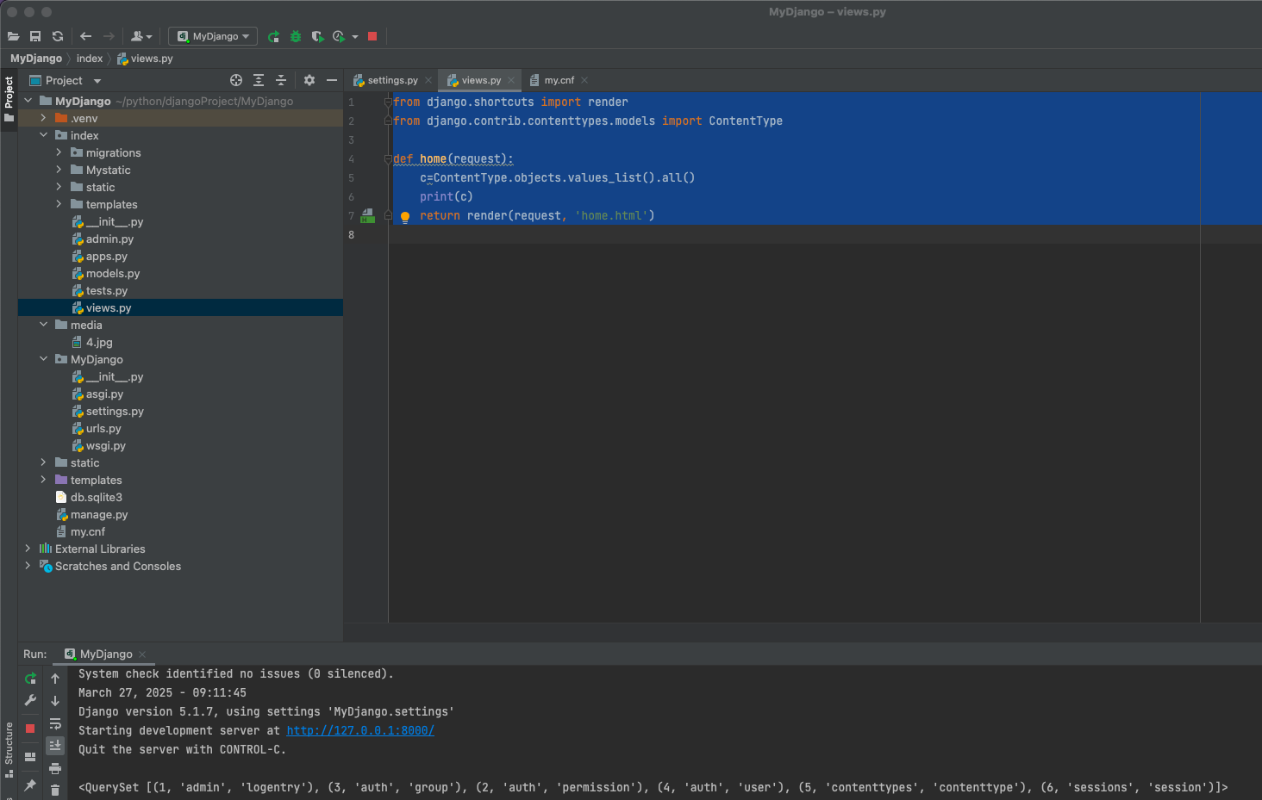Toggle code folding on the def home line
This screenshot has width=1262, height=800.
(x=388, y=158)
